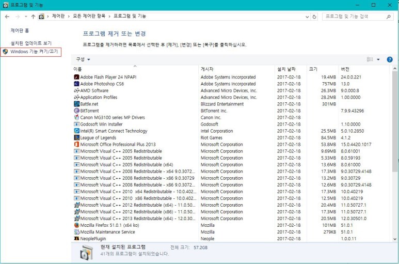This screenshot has width=399, height=264.
Task: Expand the chevron after 제어판 breadcrumb
Action: point(69,17)
